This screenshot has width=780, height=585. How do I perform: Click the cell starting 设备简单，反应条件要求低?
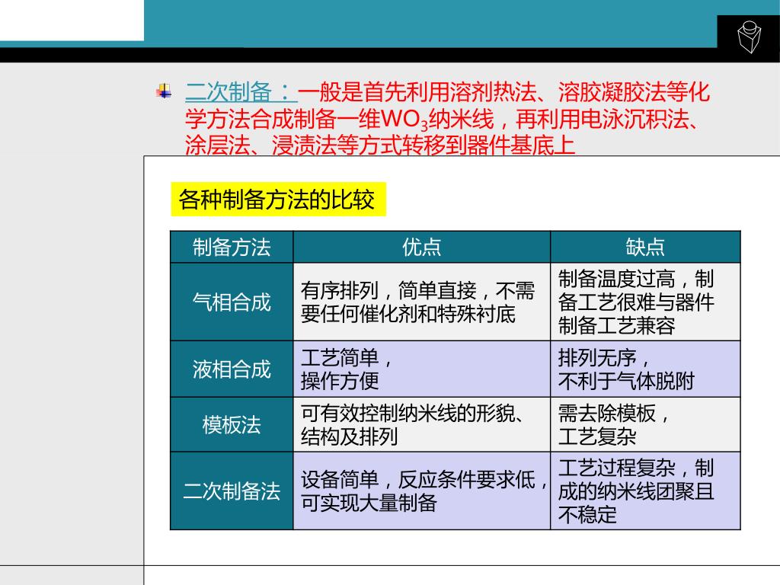pyautogui.click(x=422, y=491)
